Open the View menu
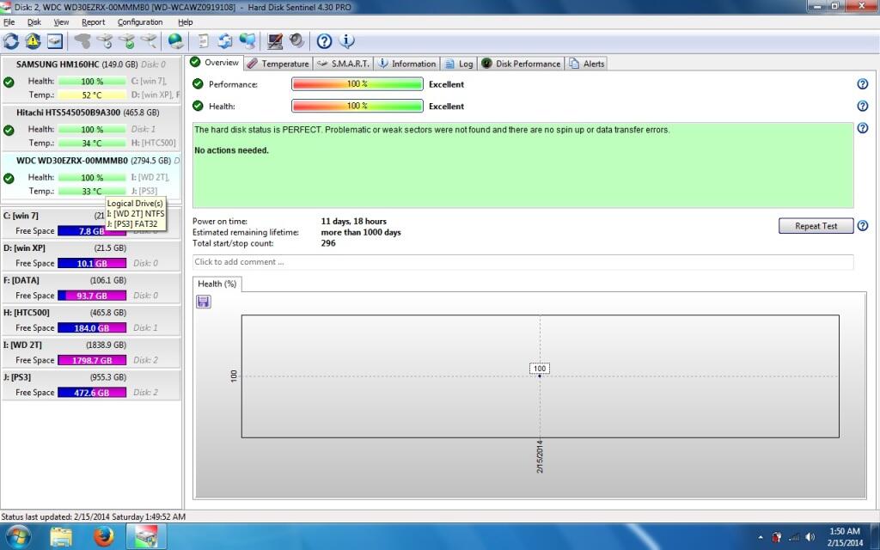The image size is (880, 550). [x=61, y=21]
